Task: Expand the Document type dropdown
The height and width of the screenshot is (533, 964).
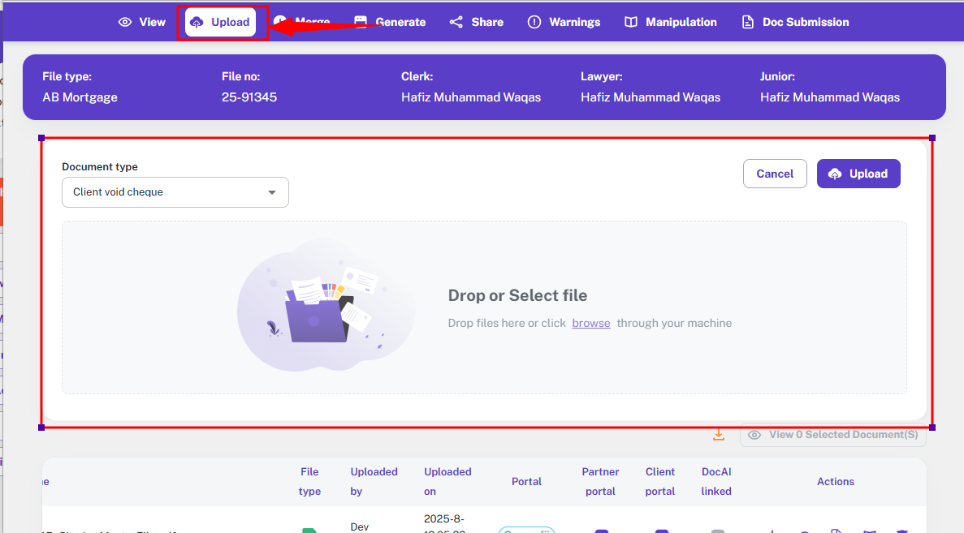Action: point(175,192)
